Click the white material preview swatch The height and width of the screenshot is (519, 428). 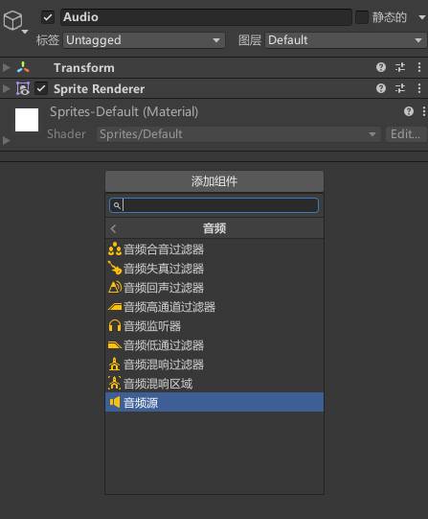pos(27,120)
